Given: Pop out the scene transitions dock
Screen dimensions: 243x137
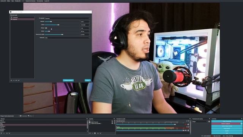Looking at the screenshot, I should click(209, 119).
